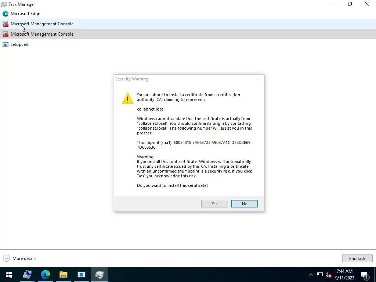The image size is (376, 282).
Task: Click the network status tray icon
Action: [x=320, y=275]
